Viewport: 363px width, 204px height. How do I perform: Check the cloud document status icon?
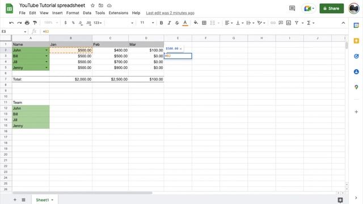click(109, 5)
